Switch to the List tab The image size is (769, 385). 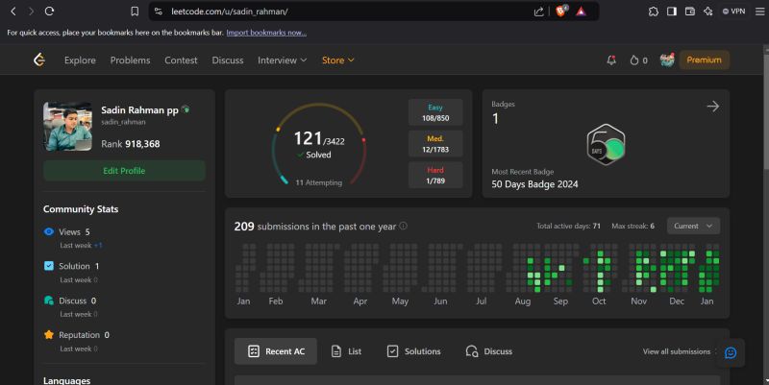tap(346, 351)
